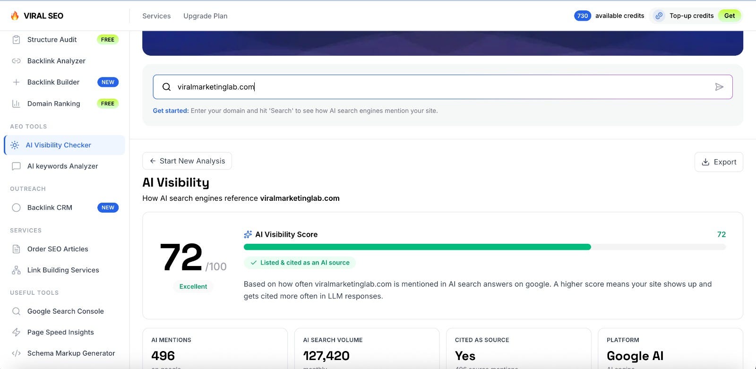Click the Backlink Analyzer chain icon
Screen dimensions: 756x369
tap(16, 61)
